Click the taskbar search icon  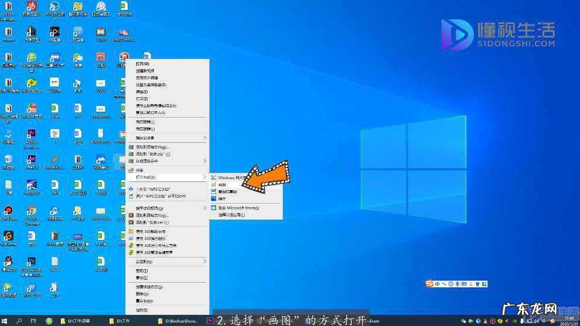tap(19, 321)
